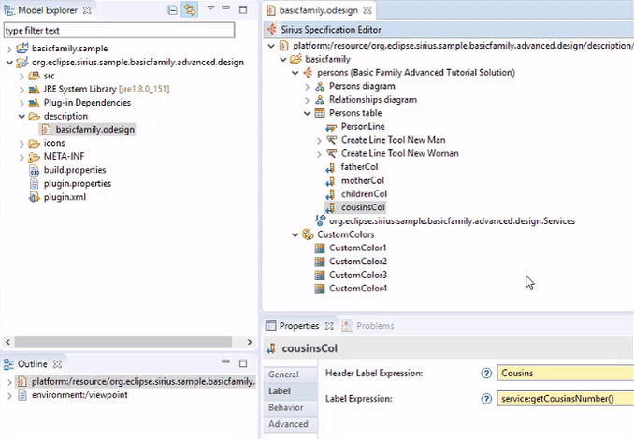Select PersonLine line mapping icon

pos(331,127)
